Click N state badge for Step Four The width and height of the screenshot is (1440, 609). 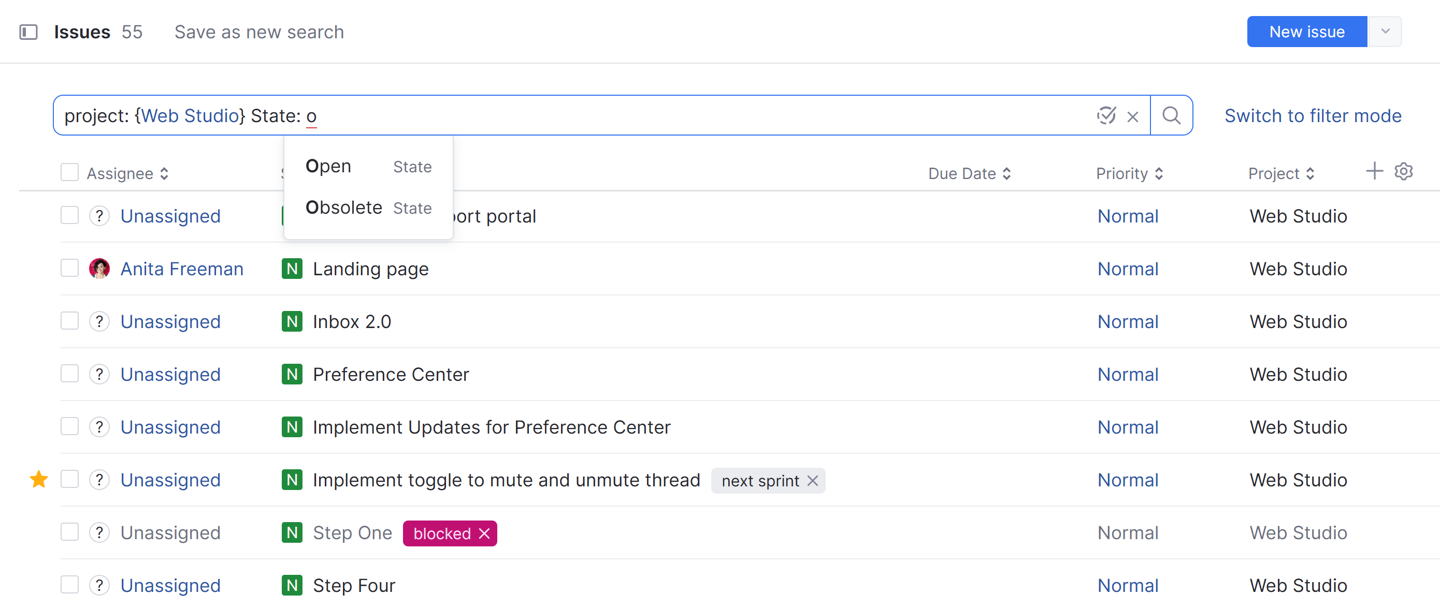[292, 585]
